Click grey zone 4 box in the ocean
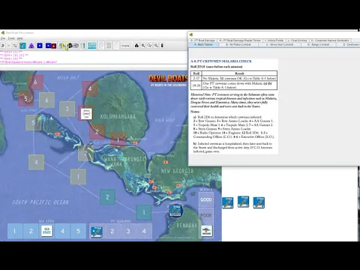360x270 pixels. (x=36, y=162)
